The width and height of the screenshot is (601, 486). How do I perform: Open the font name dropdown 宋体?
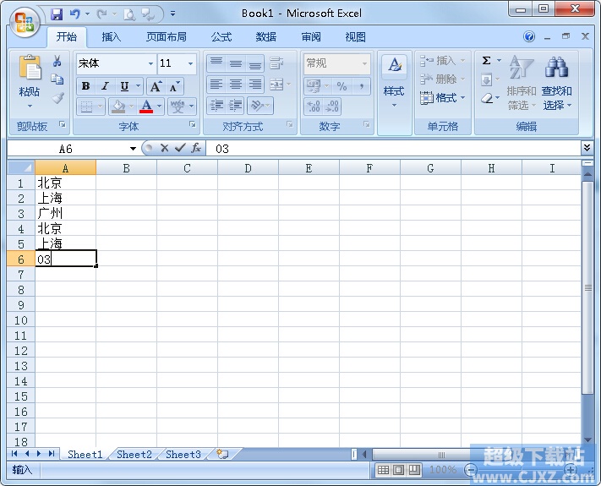[x=151, y=63]
